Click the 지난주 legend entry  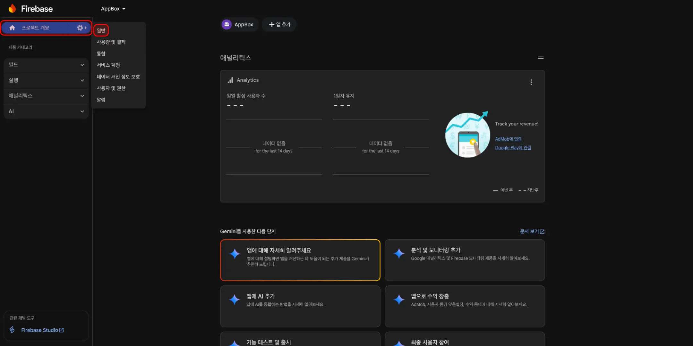(x=528, y=190)
